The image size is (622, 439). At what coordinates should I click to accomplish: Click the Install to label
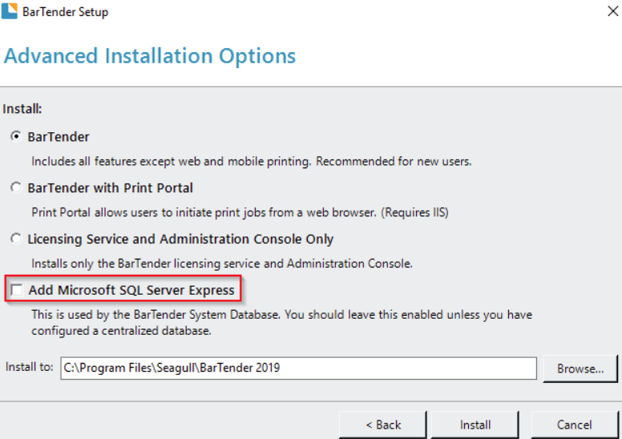tap(30, 367)
